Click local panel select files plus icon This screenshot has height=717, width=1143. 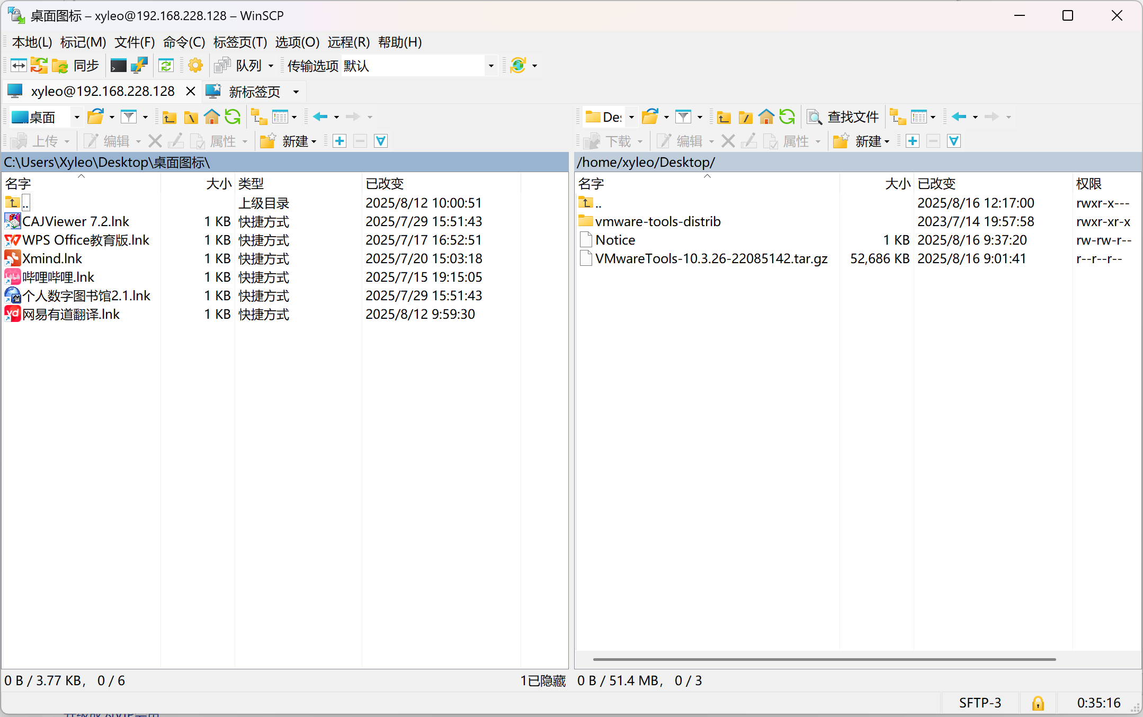[x=340, y=141]
